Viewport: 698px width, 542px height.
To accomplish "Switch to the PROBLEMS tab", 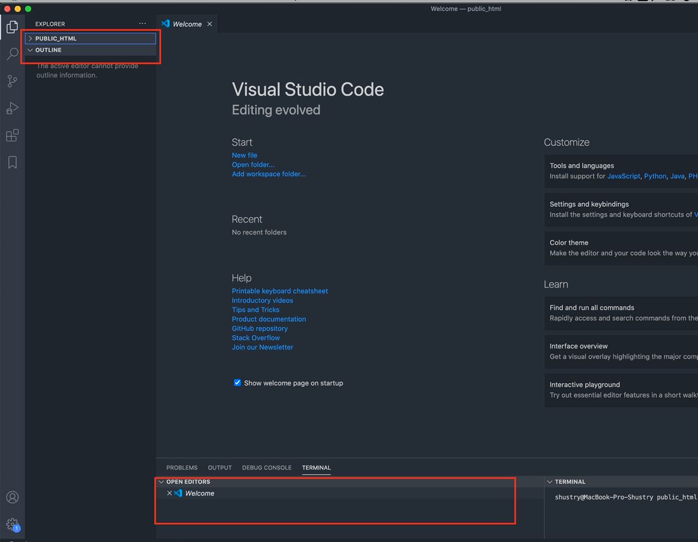I will point(182,468).
